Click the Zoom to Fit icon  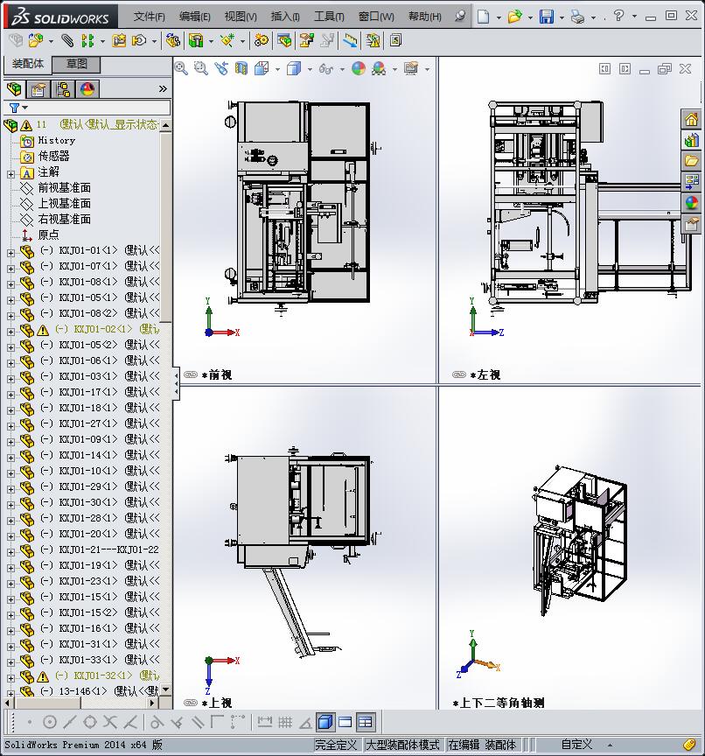[181, 68]
